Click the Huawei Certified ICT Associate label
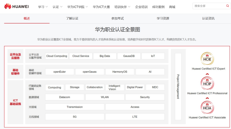Image resolution: width=231 pixels, height=129 pixels. pos(207,117)
